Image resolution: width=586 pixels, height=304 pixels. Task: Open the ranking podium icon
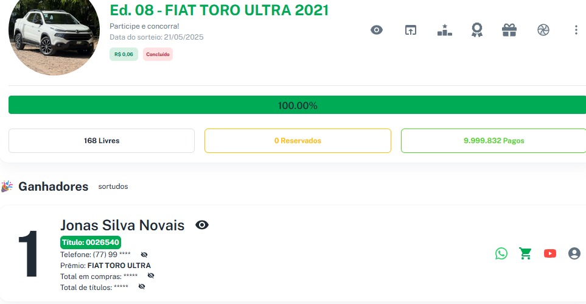click(444, 30)
